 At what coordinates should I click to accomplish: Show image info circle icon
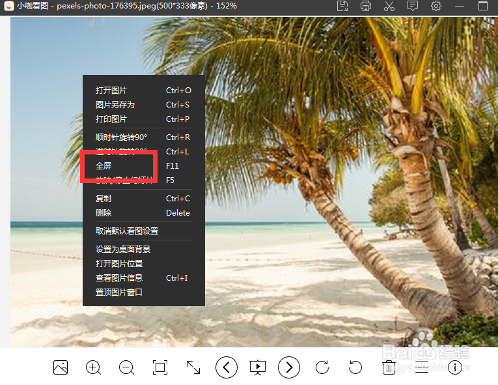pos(455,367)
